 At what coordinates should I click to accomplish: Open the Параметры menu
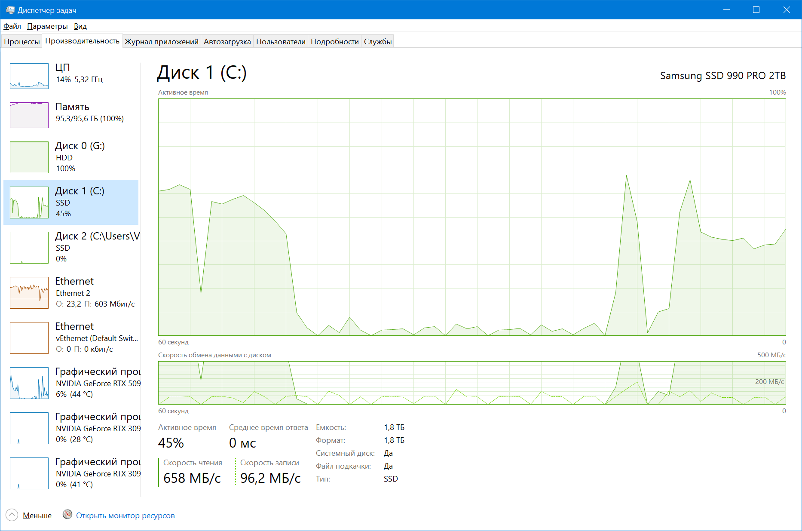point(47,26)
